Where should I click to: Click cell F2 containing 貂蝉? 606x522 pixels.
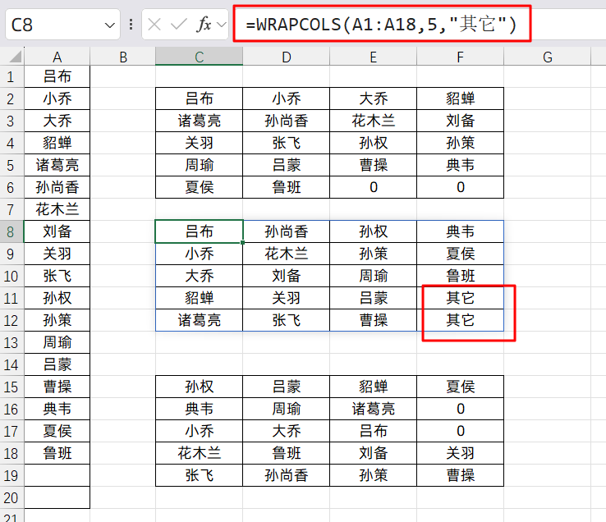tap(460, 98)
